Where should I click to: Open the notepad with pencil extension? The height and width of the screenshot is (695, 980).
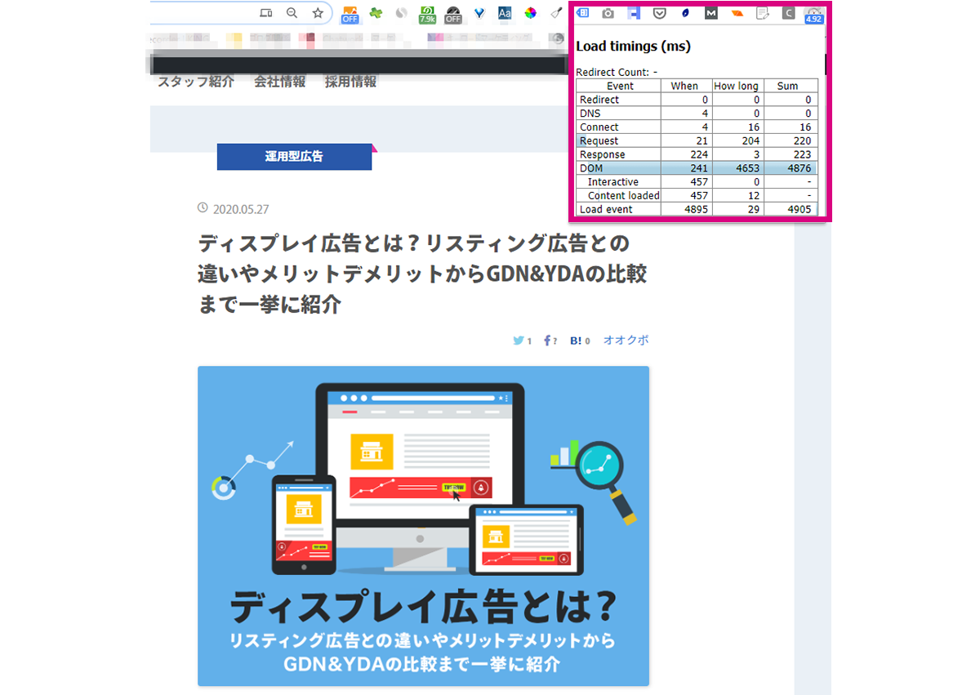click(763, 13)
